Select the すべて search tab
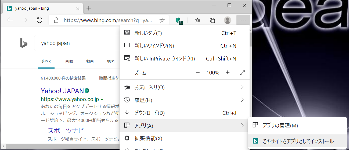 [x=46, y=61]
